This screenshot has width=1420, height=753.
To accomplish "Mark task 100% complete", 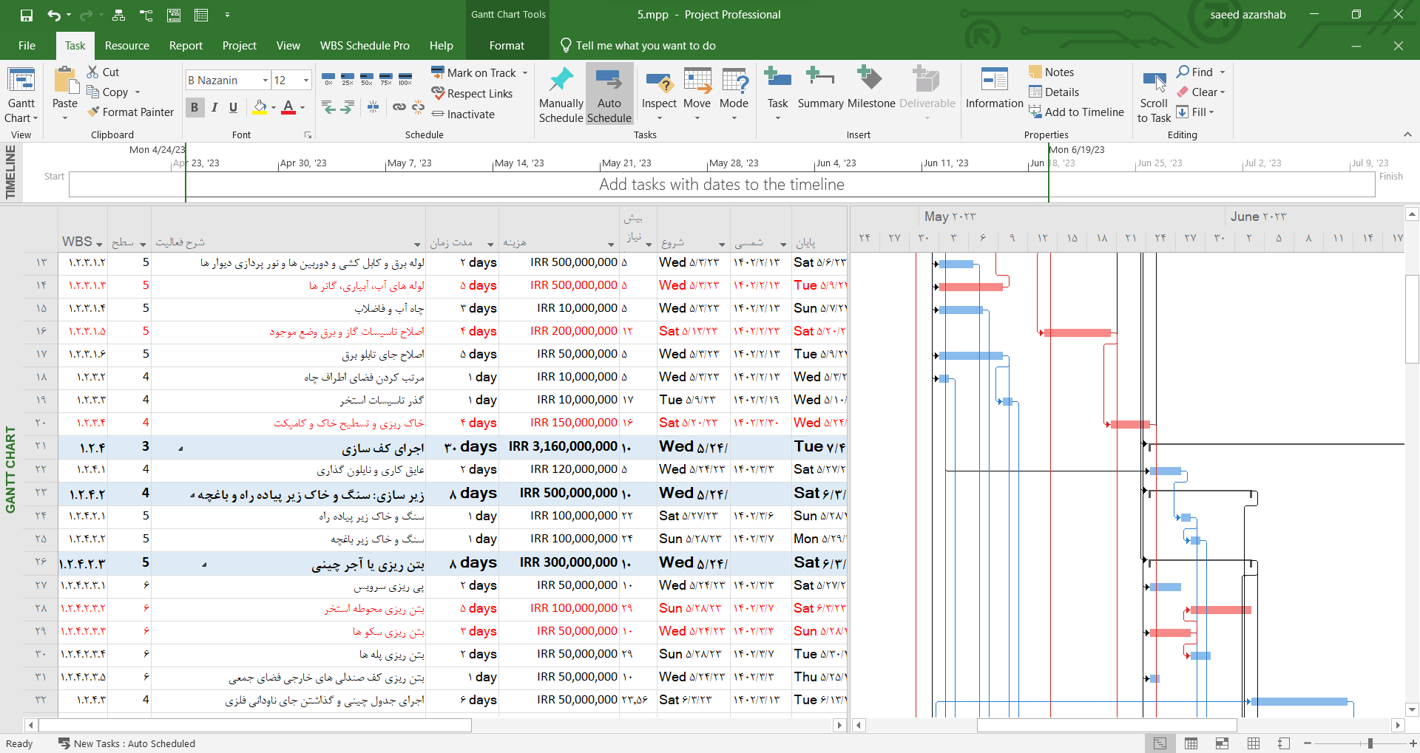I will (405, 79).
